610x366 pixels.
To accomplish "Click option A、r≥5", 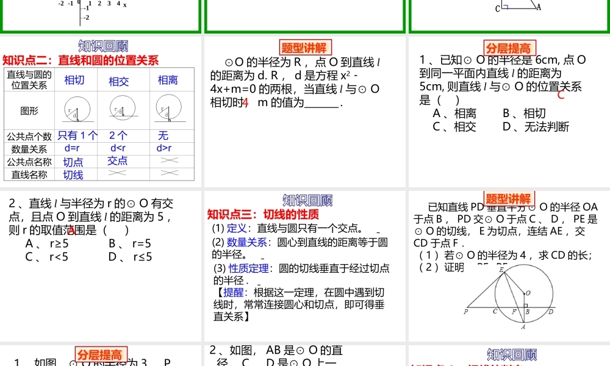I will 47,243.
